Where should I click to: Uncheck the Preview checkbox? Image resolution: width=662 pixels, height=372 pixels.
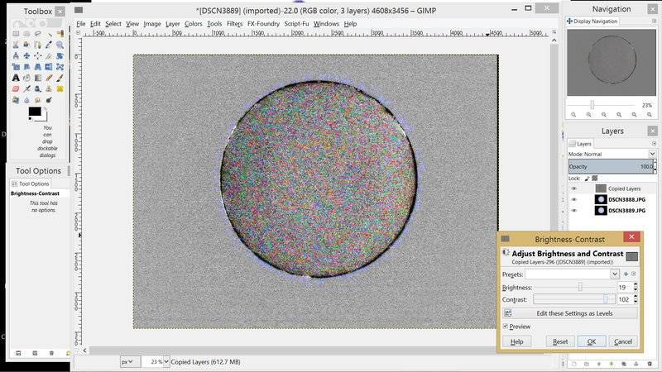pyautogui.click(x=506, y=327)
